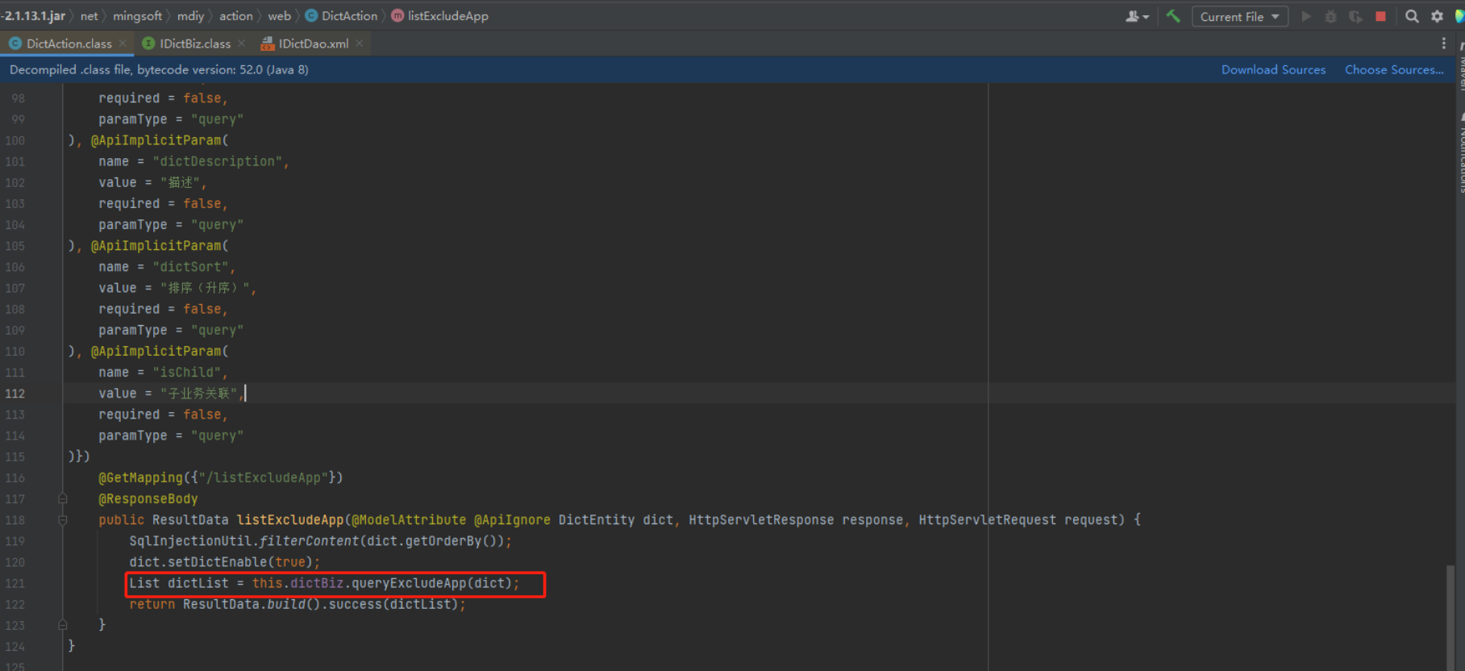
Task: Close the DictAction.class tab
Action: (123, 44)
